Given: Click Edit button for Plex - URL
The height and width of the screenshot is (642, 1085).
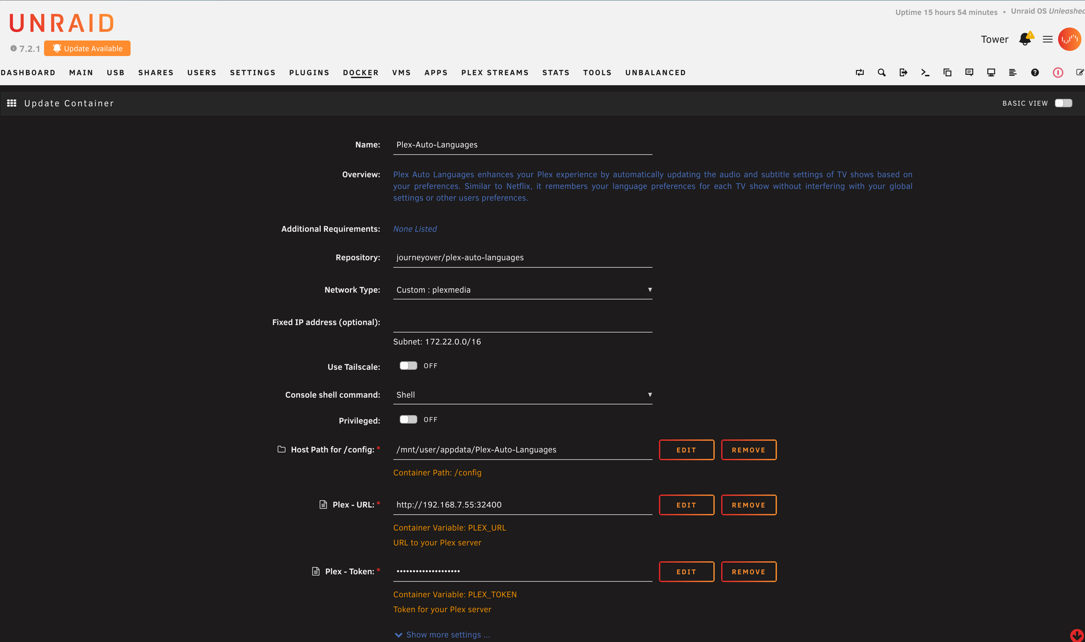Looking at the screenshot, I should (x=686, y=505).
